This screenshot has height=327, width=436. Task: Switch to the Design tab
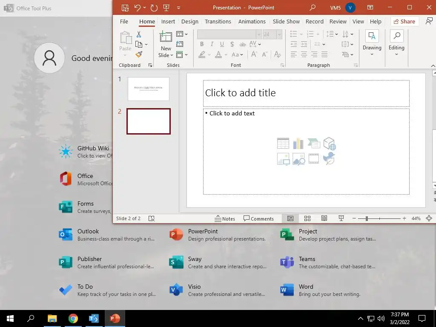[x=190, y=21]
